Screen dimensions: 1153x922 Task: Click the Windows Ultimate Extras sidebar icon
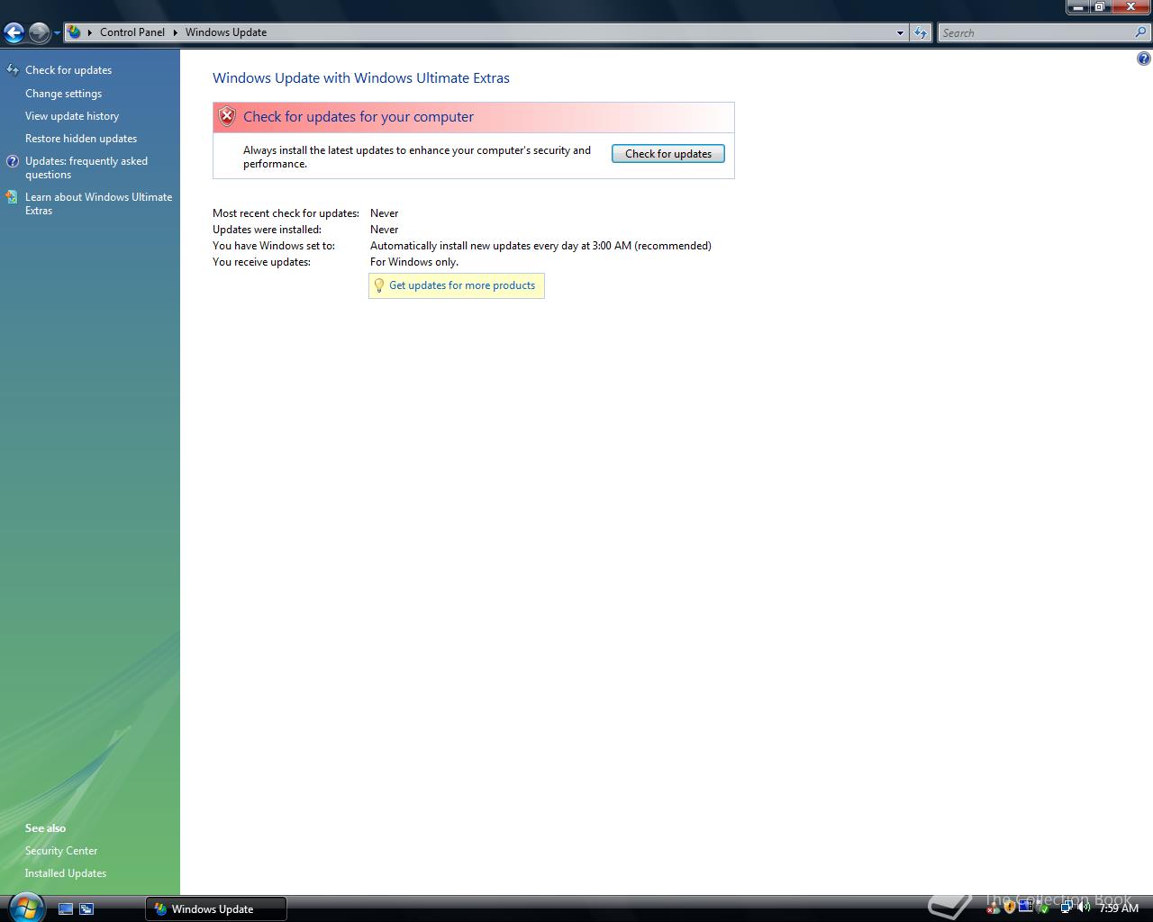point(12,197)
